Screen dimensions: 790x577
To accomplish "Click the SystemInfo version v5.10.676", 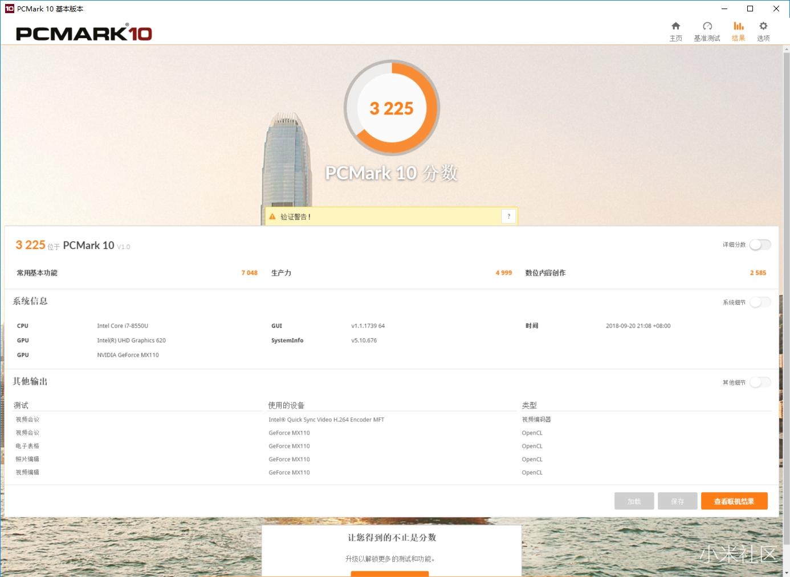I will click(364, 340).
